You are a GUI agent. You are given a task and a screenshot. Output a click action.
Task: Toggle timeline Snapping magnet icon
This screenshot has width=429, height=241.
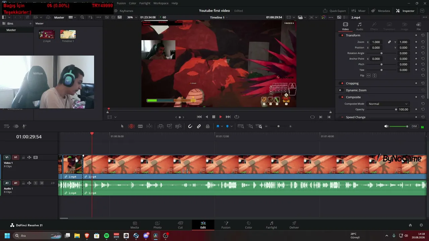click(190, 126)
